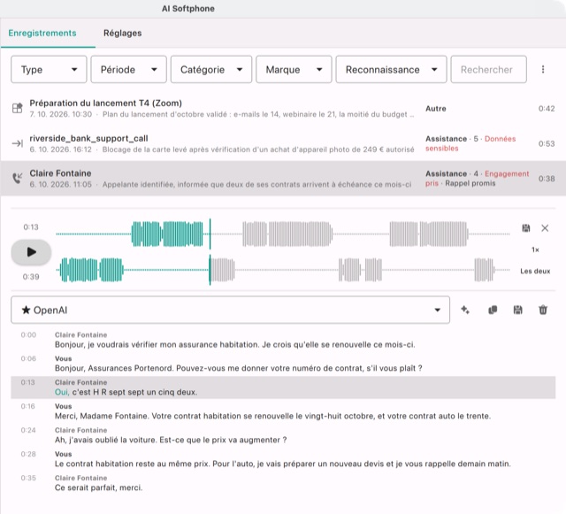Close the audio player with the X

click(x=545, y=228)
